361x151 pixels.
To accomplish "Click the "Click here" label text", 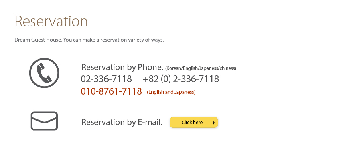I will click(192, 123).
